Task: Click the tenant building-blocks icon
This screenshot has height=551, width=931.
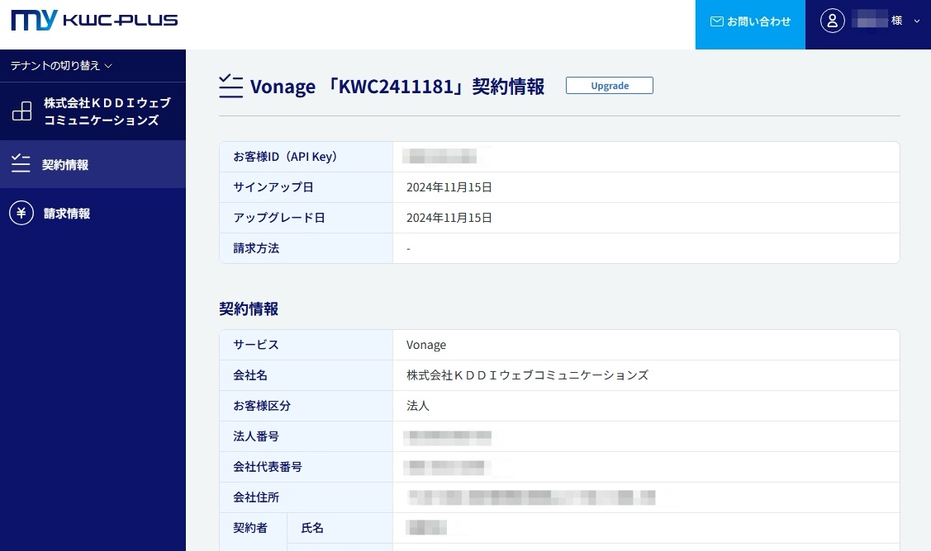Action: point(22,111)
